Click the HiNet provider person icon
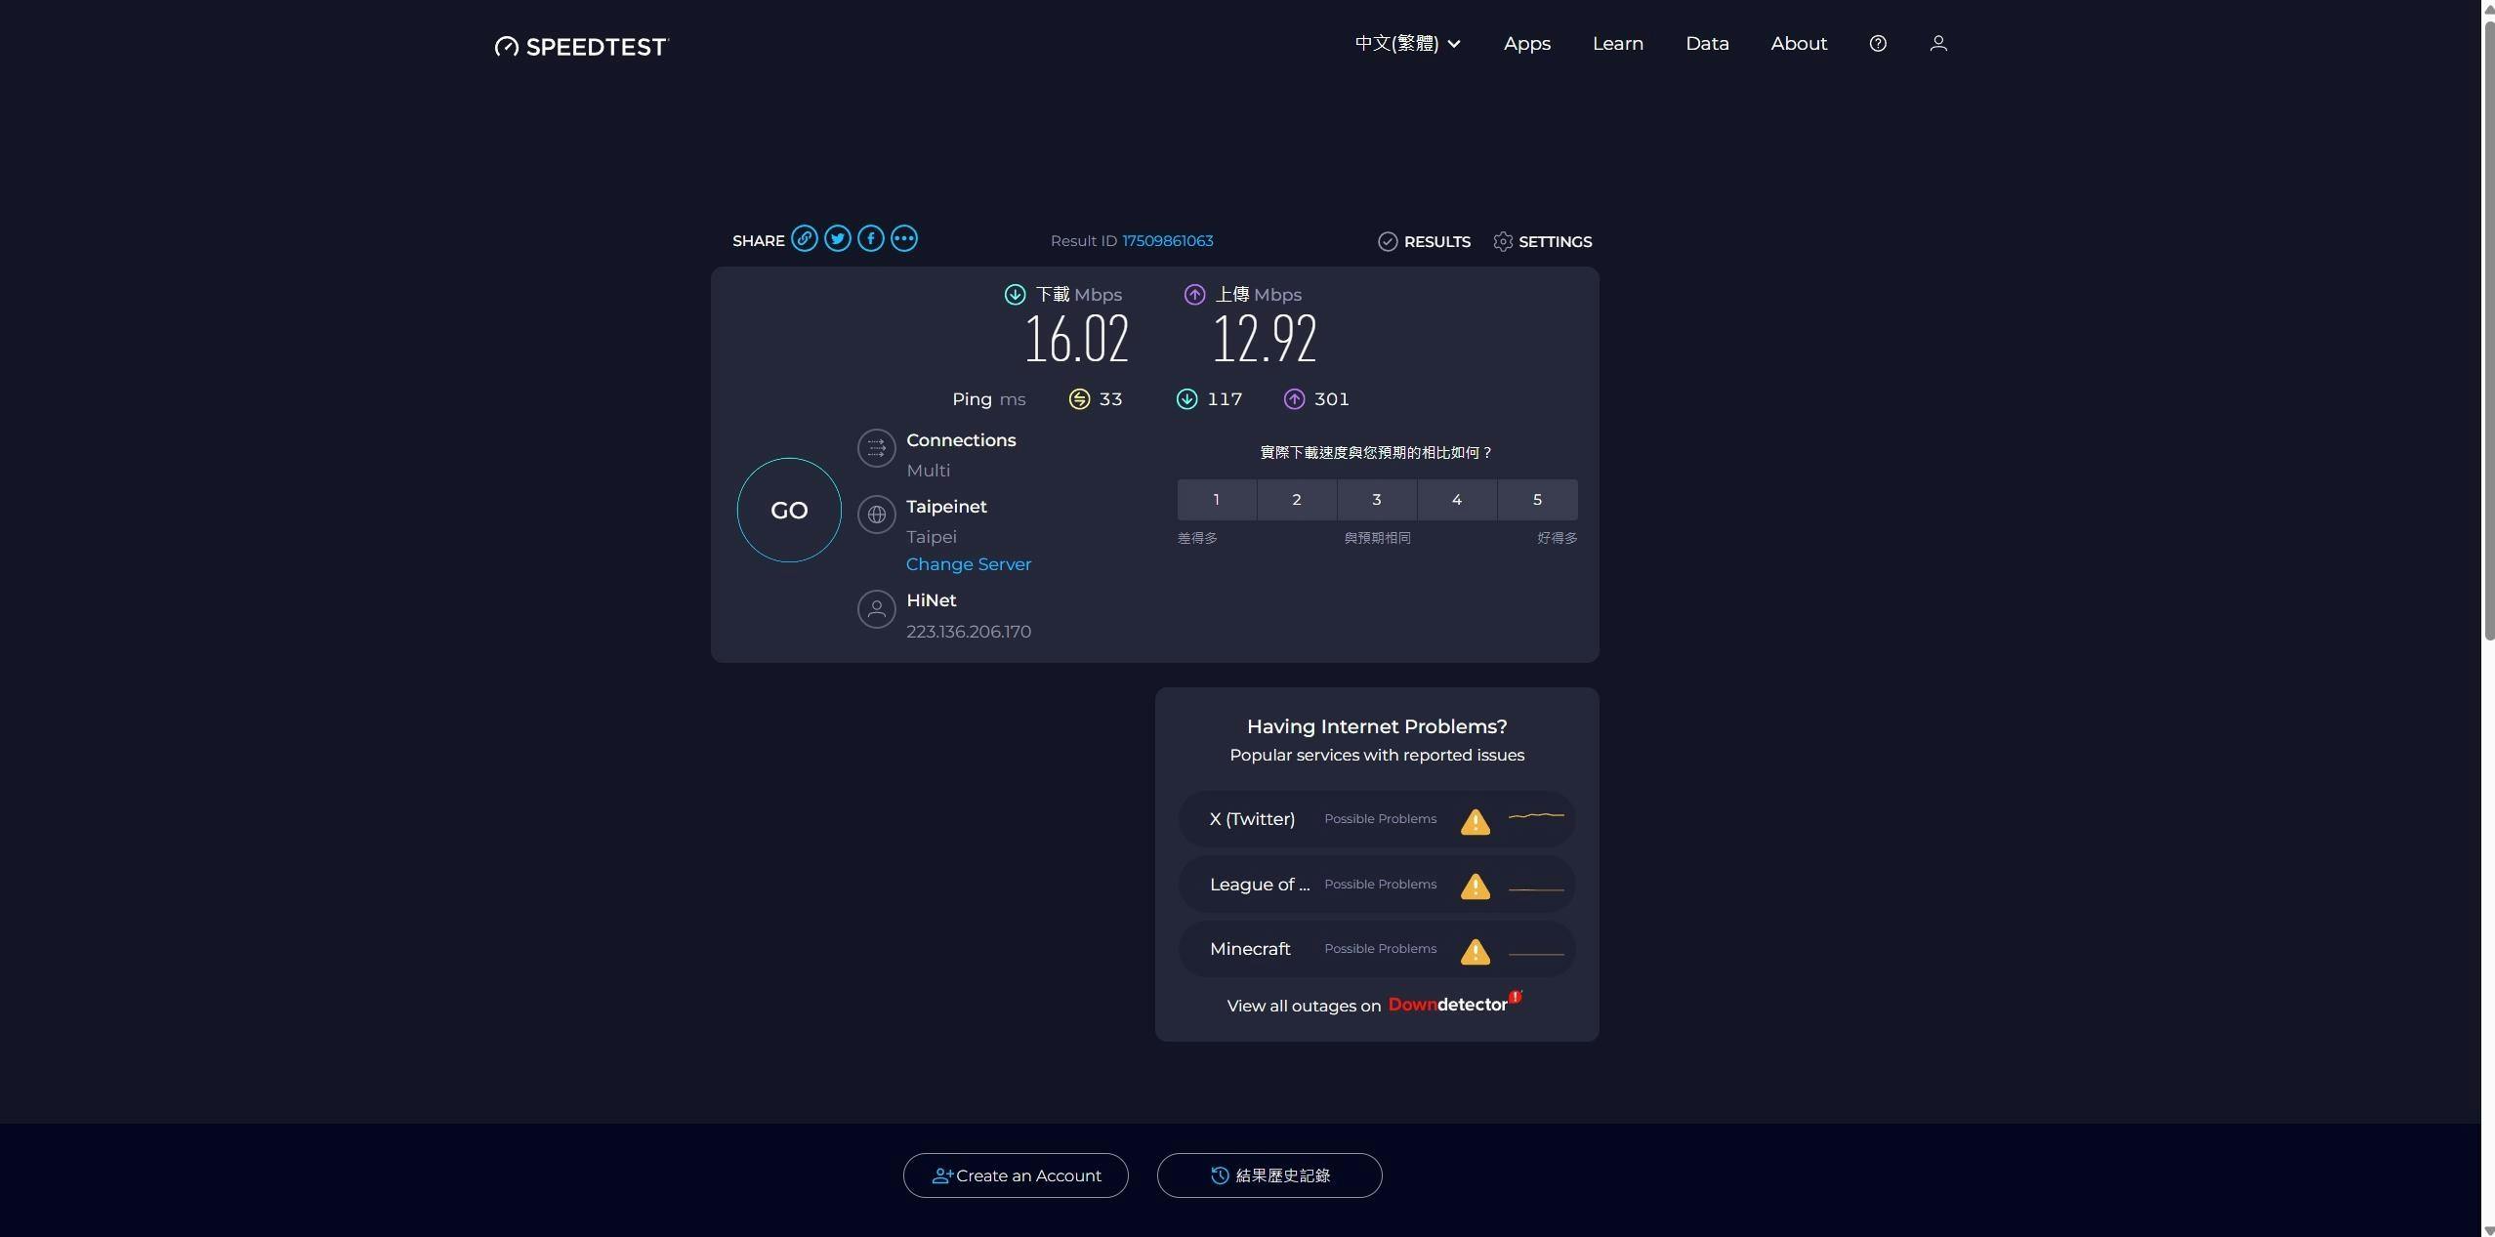 click(x=877, y=609)
